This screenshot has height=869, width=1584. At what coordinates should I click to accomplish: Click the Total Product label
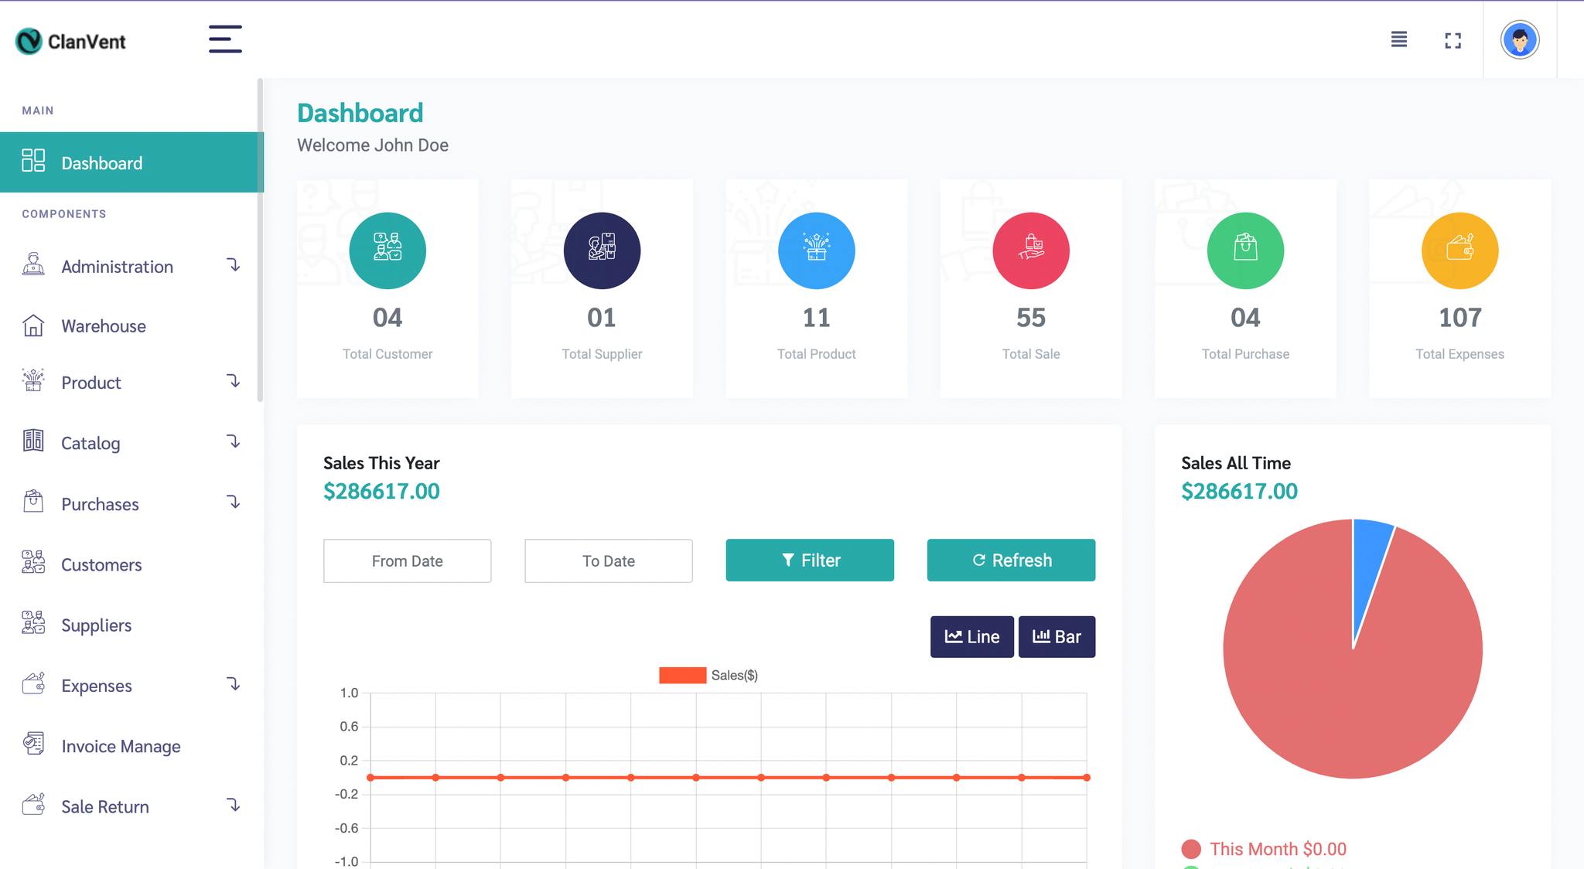pyautogui.click(x=816, y=353)
